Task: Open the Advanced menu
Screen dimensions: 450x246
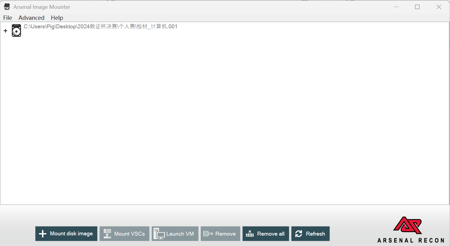Action: coord(31,18)
